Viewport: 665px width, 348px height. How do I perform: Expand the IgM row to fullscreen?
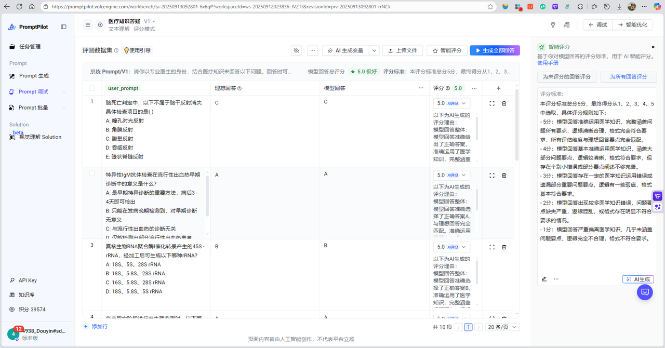(492, 176)
